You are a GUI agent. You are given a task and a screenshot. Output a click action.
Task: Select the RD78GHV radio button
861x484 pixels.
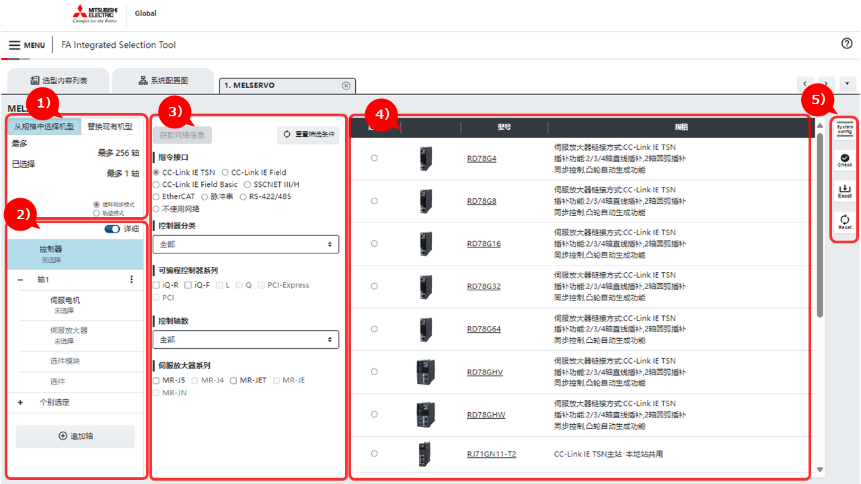coord(374,372)
